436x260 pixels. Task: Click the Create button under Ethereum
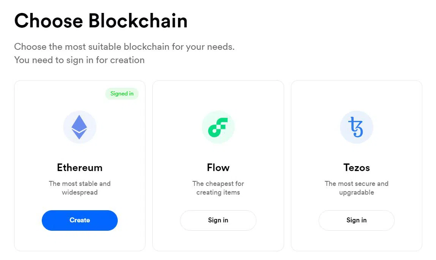[80, 220]
